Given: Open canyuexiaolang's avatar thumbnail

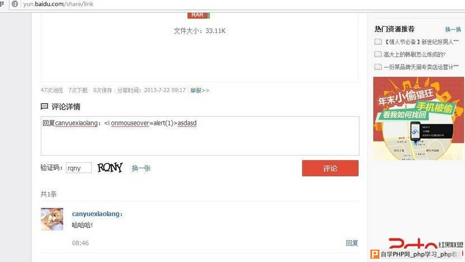Looking at the screenshot, I should tap(52, 219).
